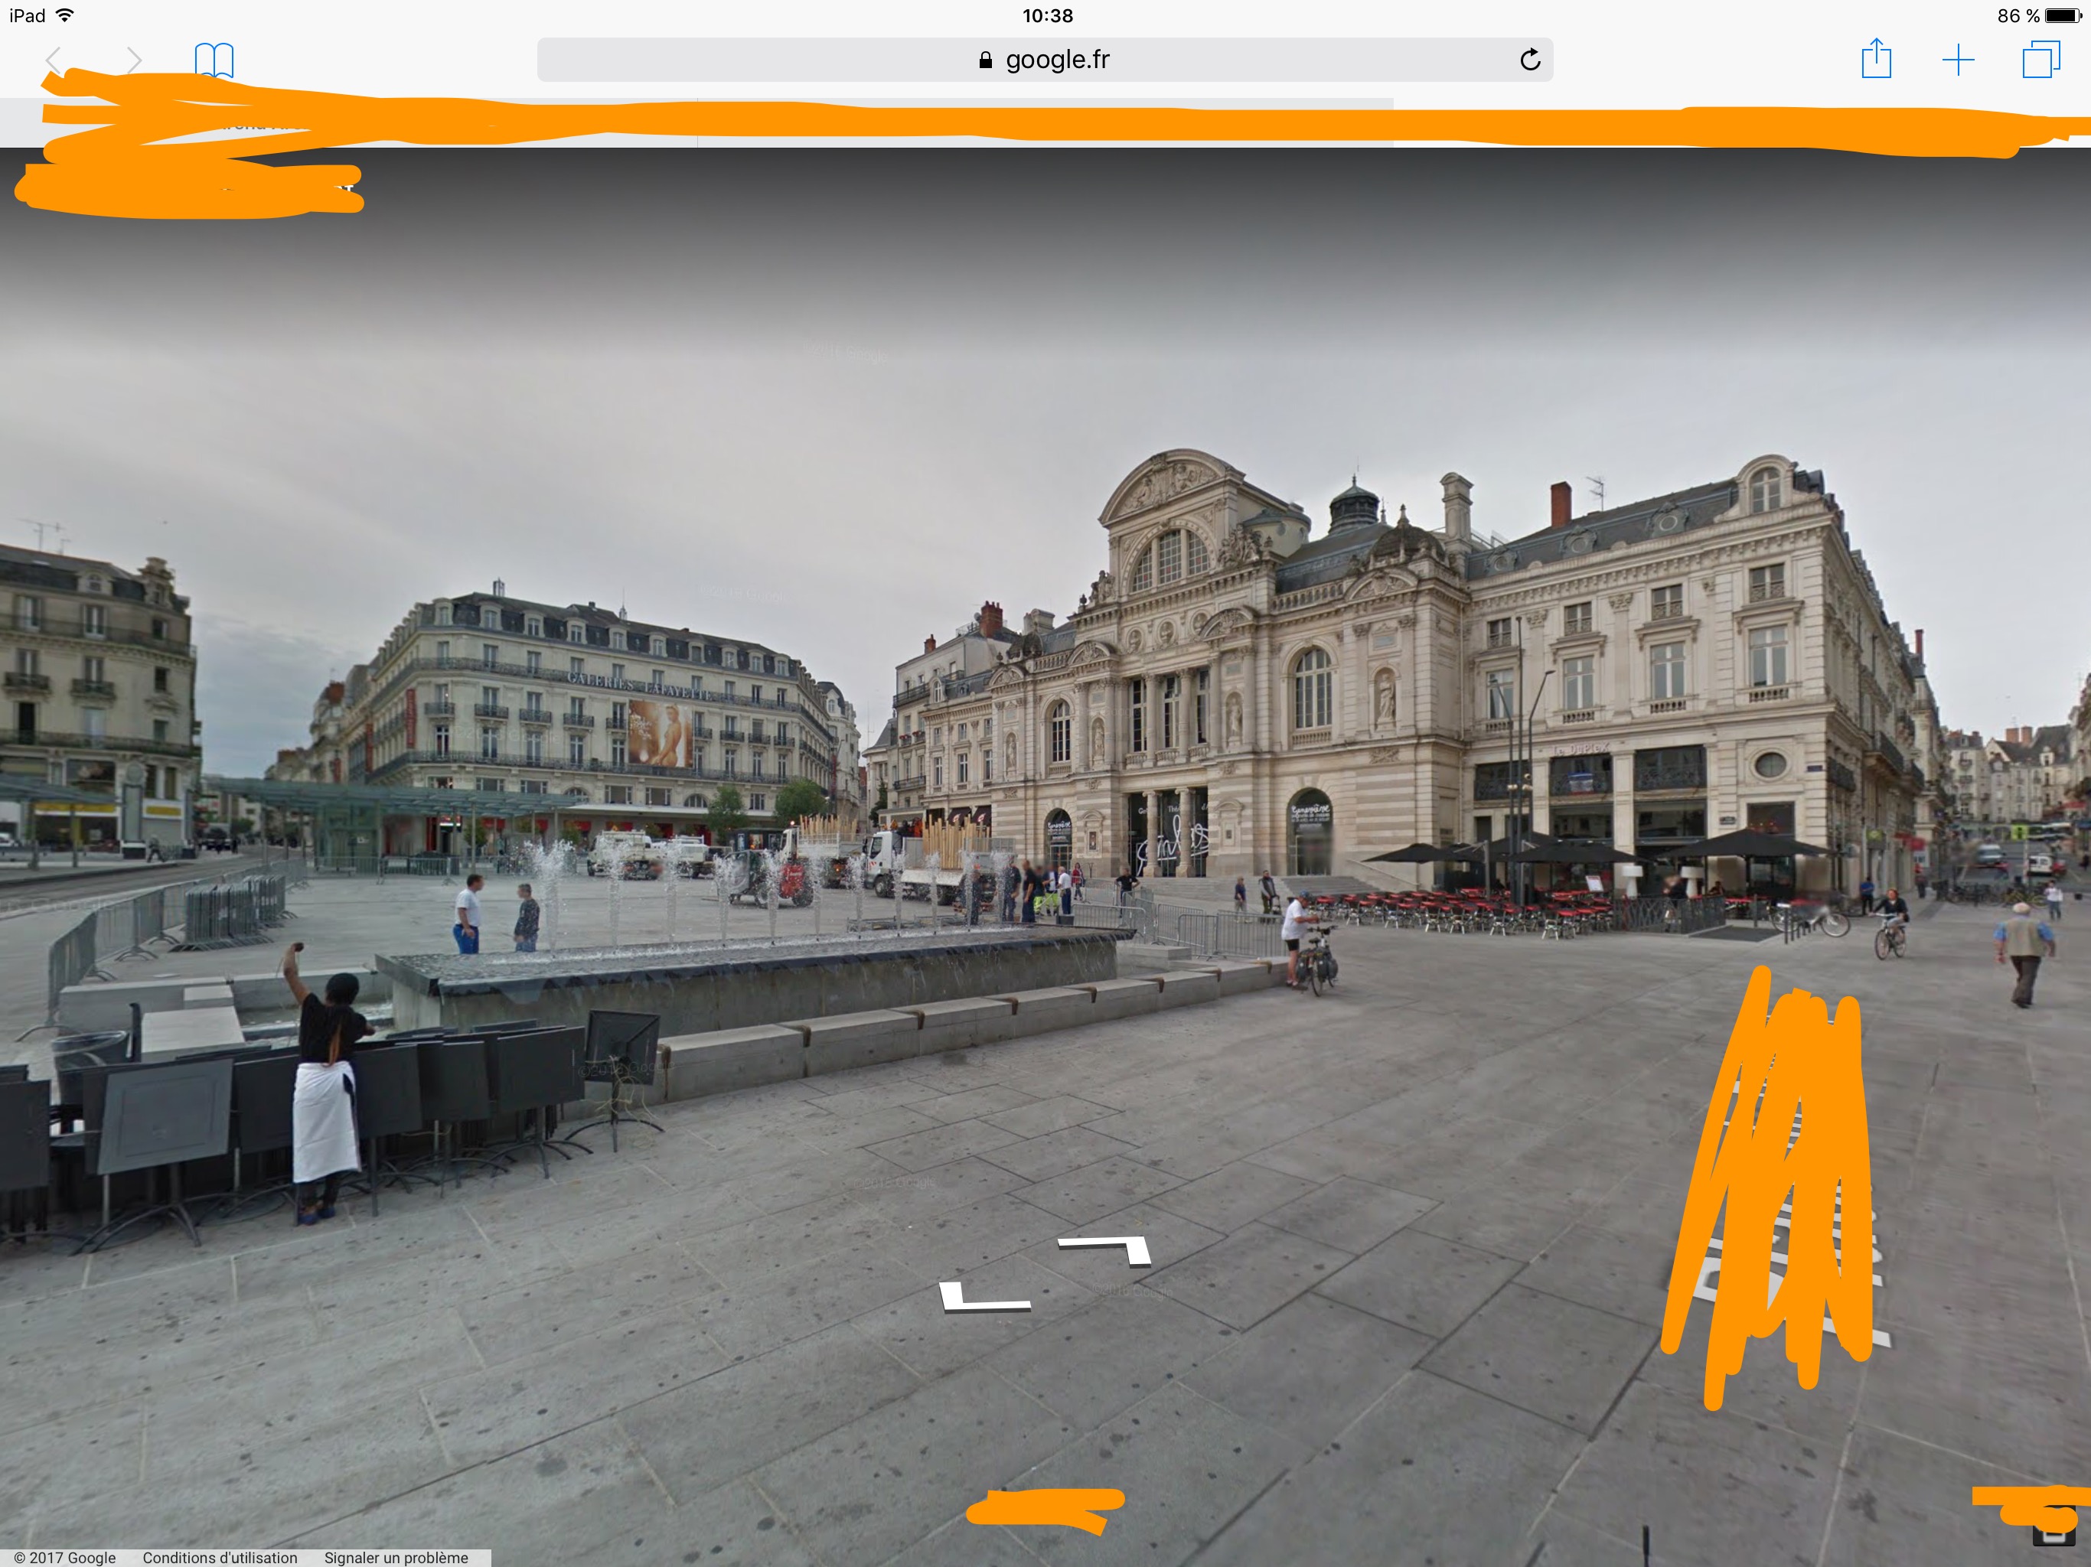This screenshot has height=1567, width=2091.
Task: Tap Safari's forward navigation arrow
Action: point(133,60)
